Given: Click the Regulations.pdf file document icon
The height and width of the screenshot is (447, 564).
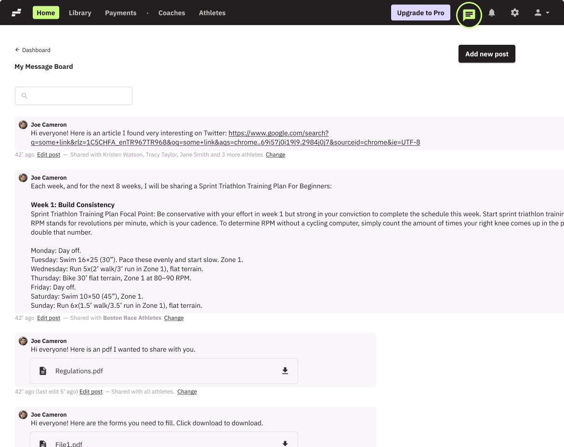Looking at the screenshot, I should [x=42, y=371].
